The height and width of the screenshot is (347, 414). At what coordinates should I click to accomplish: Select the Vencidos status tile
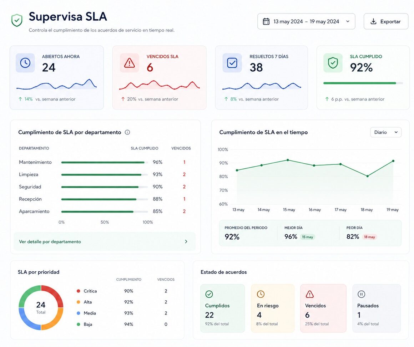(x=323, y=308)
